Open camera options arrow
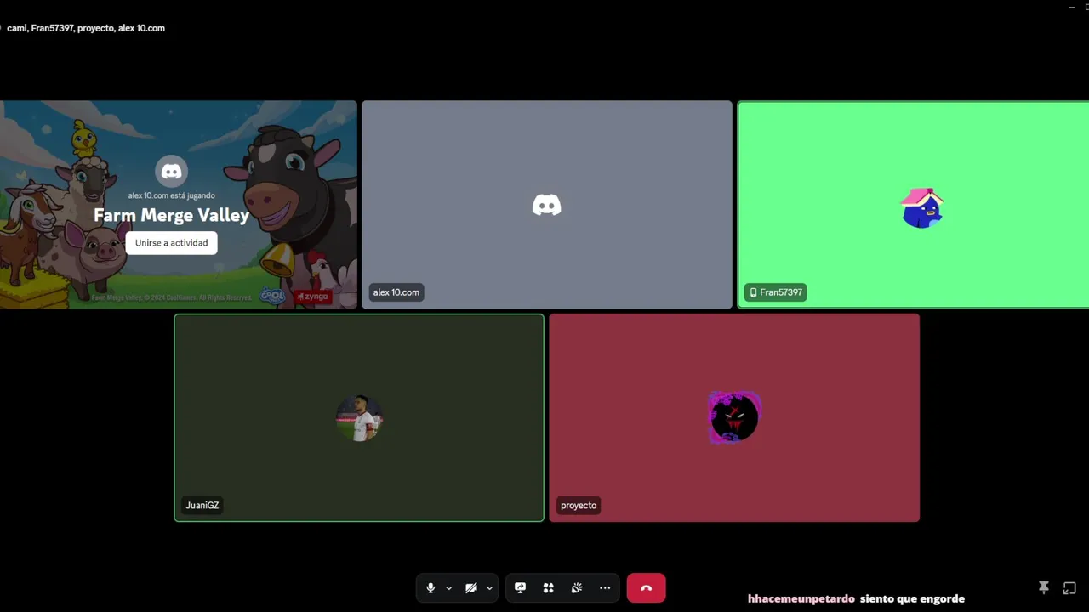1089x612 pixels. [489, 588]
